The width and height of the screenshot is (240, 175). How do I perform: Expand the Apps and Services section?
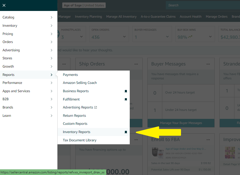click(x=29, y=91)
